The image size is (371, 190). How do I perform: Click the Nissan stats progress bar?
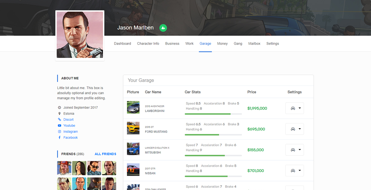coord(213,176)
